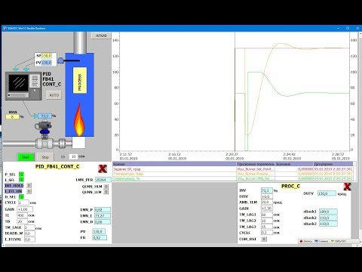Click the xBack2 value field

[328, 218]
